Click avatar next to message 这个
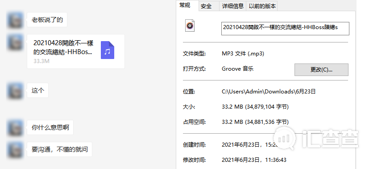The width and height of the screenshot is (365, 169). point(15,91)
